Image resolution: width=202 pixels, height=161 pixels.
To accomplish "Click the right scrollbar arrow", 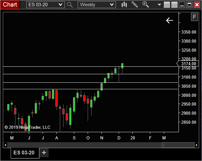I will coord(197,145).
